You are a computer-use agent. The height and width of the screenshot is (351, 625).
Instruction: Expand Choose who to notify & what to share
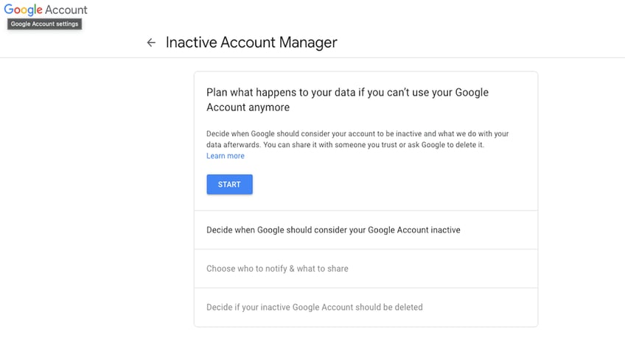tap(366, 269)
